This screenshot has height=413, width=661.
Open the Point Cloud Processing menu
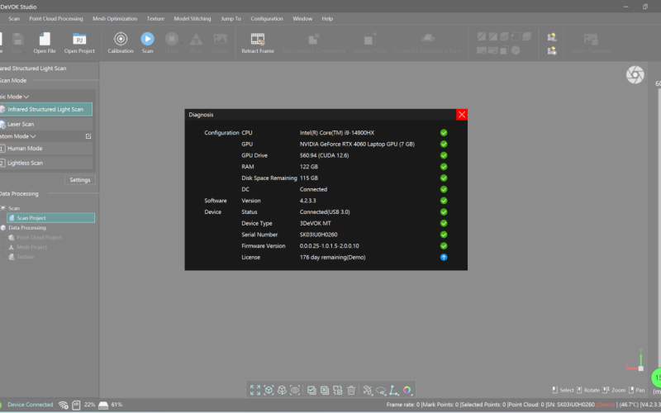[x=55, y=18]
